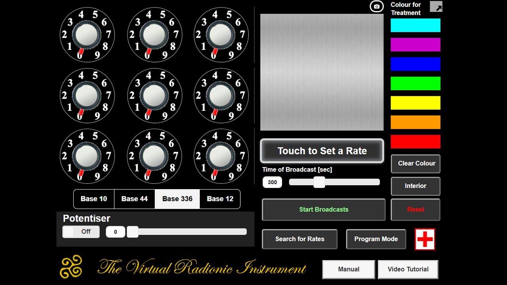Click the red Reset button
The image size is (507, 285).
pos(416,209)
